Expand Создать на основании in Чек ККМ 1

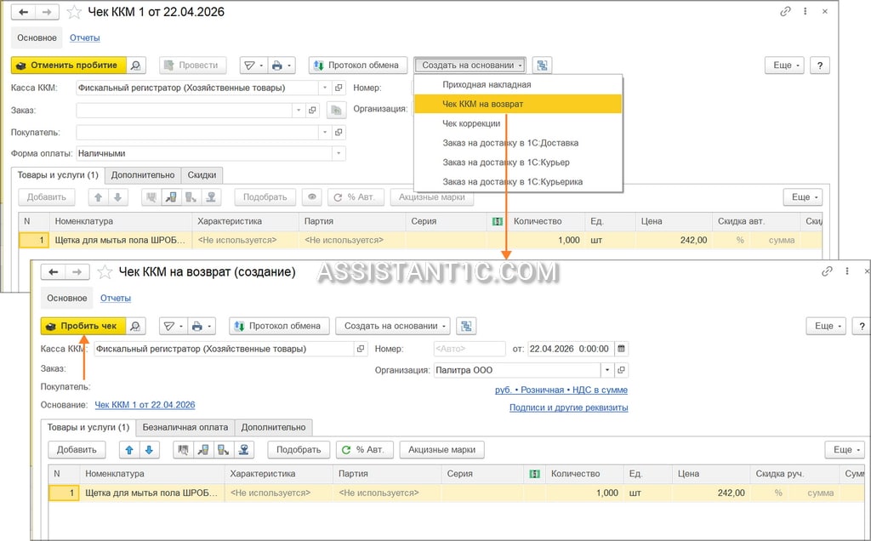470,65
